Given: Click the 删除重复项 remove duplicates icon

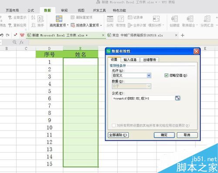Looking at the screenshot, I should [72, 17].
